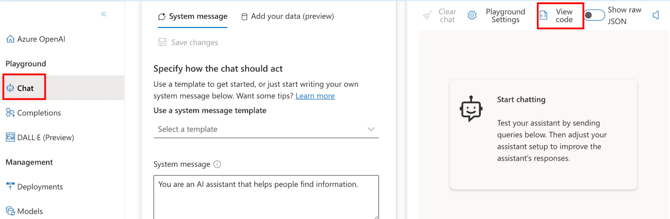
Task: Open the Learn more link
Action: coord(315,96)
